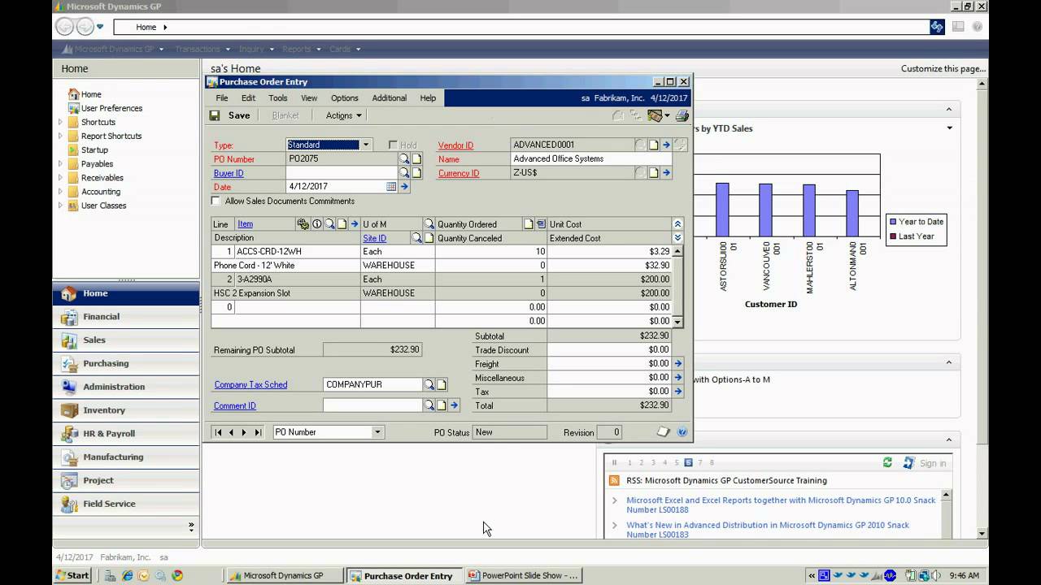Open the Additional menu

pos(389,98)
